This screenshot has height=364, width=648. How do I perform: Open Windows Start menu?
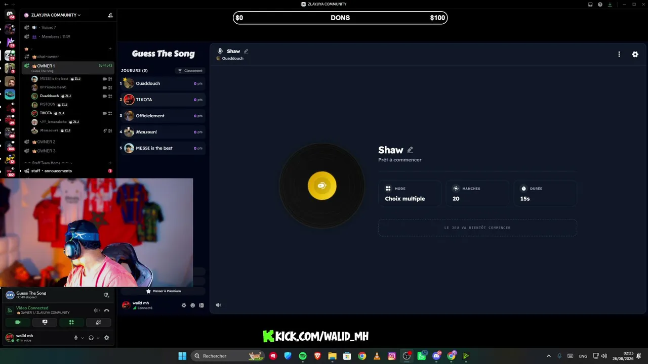pos(182,356)
